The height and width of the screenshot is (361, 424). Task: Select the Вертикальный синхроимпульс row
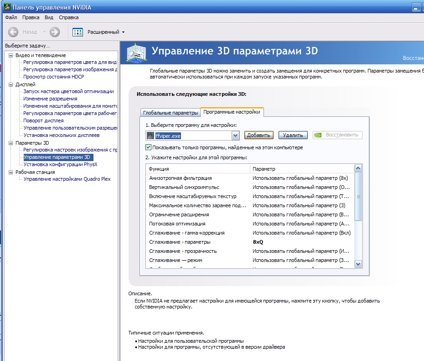click(x=250, y=187)
